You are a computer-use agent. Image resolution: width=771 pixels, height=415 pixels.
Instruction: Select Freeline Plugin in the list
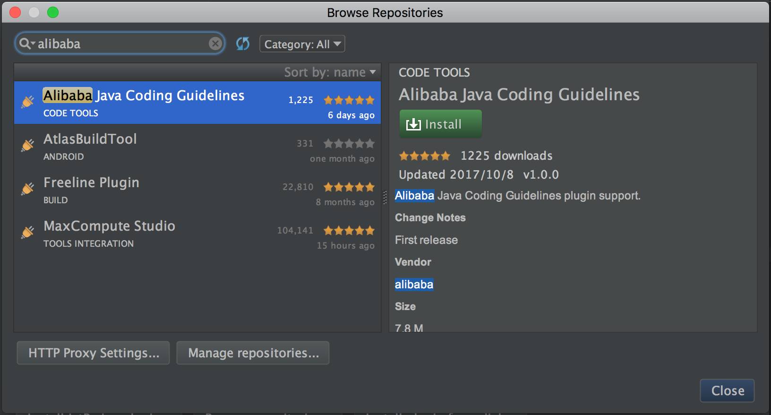point(197,190)
